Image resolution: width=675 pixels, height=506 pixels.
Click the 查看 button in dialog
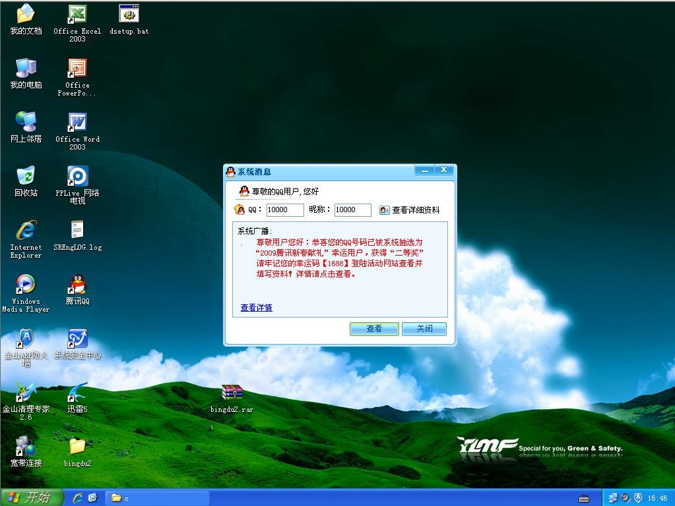point(374,329)
